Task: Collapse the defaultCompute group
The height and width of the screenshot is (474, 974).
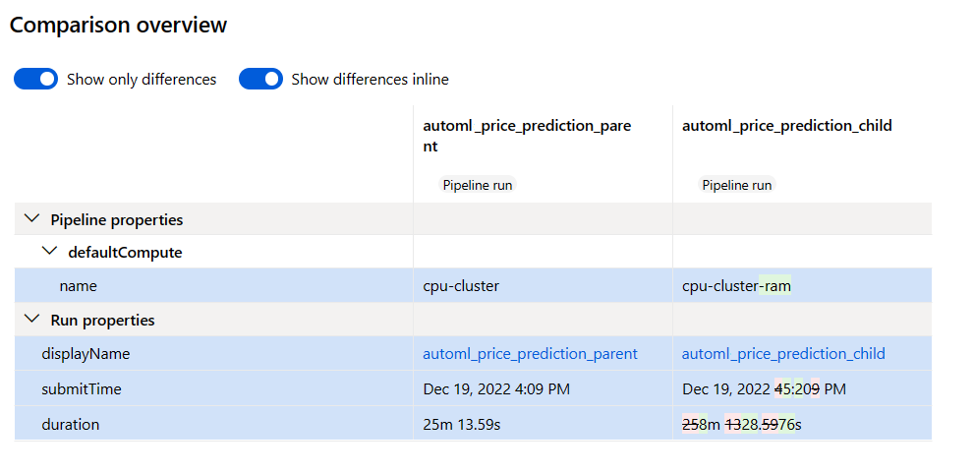Action: coord(49,252)
